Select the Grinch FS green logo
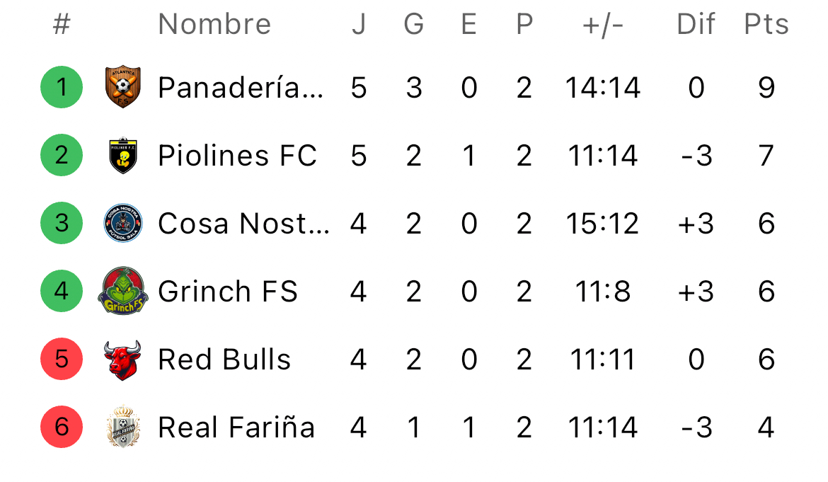Screen dimensions: 828x482 [x=122, y=291]
